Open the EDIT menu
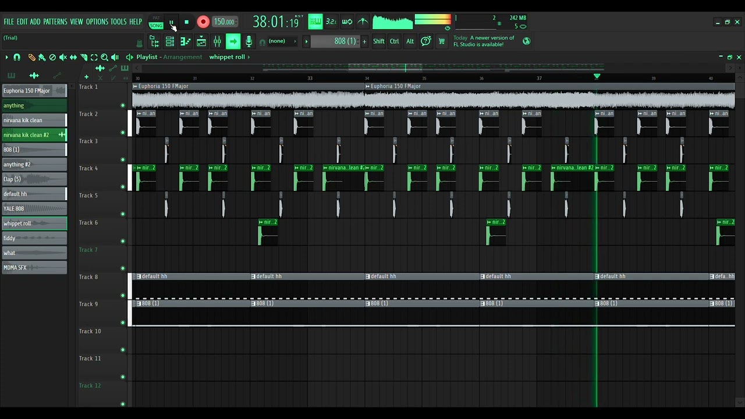Image resolution: width=745 pixels, height=419 pixels. pyautogui.click(x=22, y=22)
